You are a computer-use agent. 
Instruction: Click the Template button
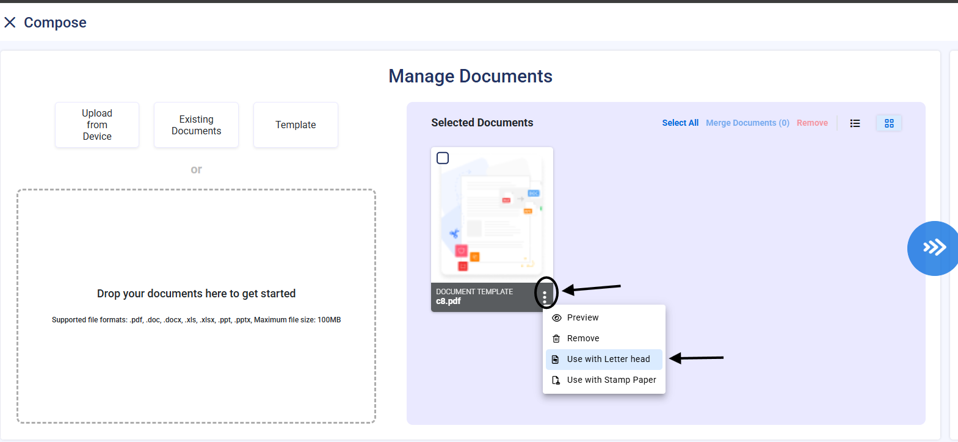pyautogui.click(x=296, y=125)
